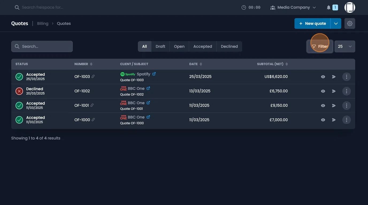Screen dimensions: 368x205
Task: Preview quote OF-1001 with the eye icon
Action: pos(323,105)
